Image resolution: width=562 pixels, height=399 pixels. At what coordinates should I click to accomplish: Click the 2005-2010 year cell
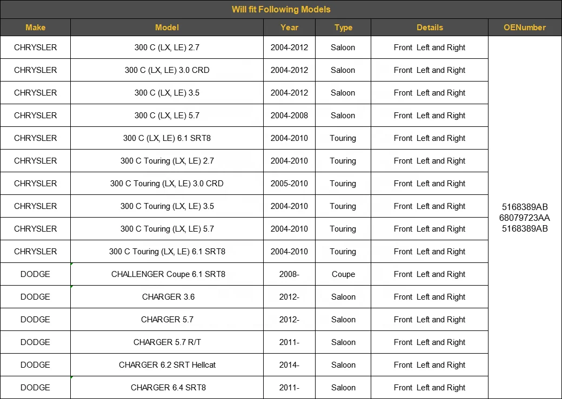[289, 184]
